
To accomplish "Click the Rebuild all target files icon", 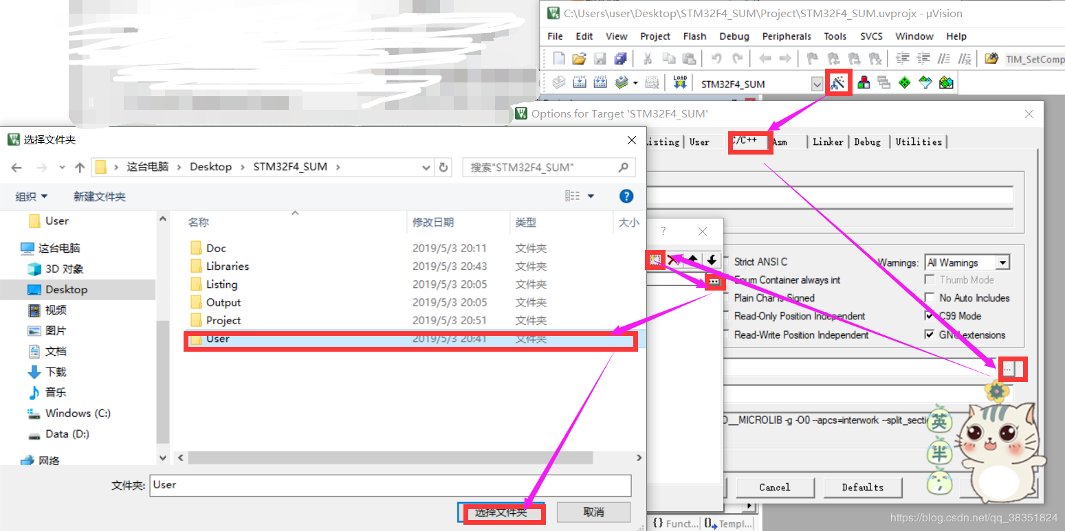I will pos(600,83).
